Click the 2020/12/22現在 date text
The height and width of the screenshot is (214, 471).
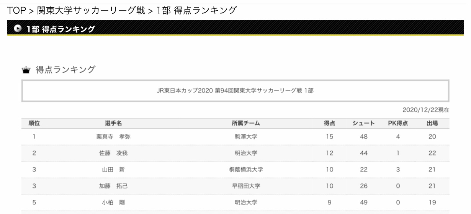426,110
